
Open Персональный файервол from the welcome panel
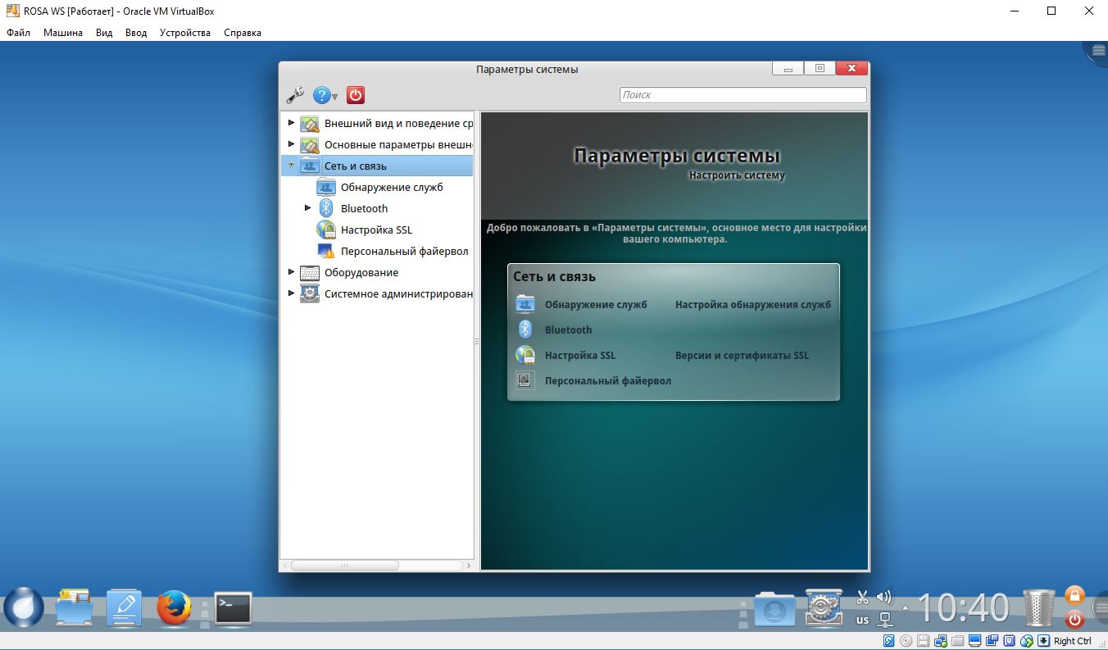coord(608,380)
